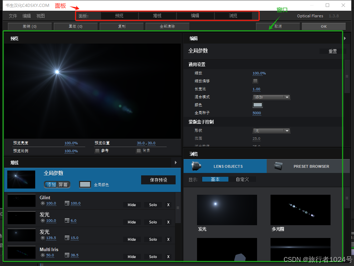Enable the 参考 checkbox
Screen dimensions: 354x266
[97, 150]
